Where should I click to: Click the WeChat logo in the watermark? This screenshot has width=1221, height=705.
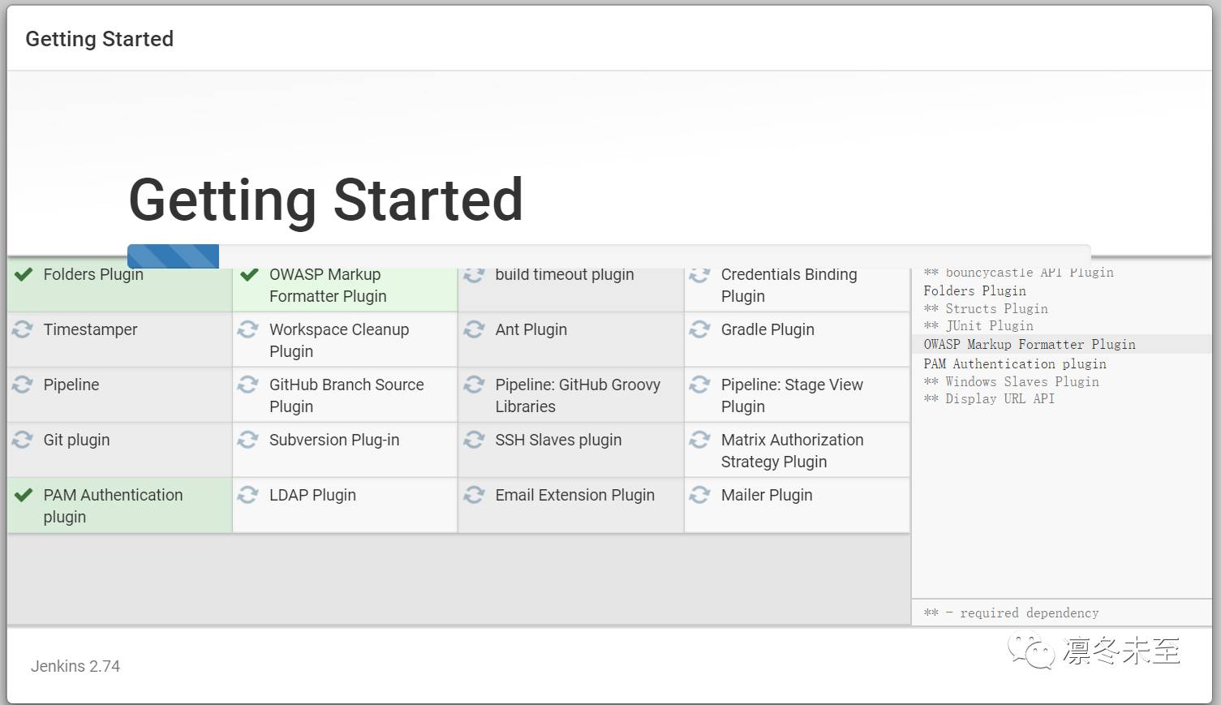click(x=1030, y=651)
